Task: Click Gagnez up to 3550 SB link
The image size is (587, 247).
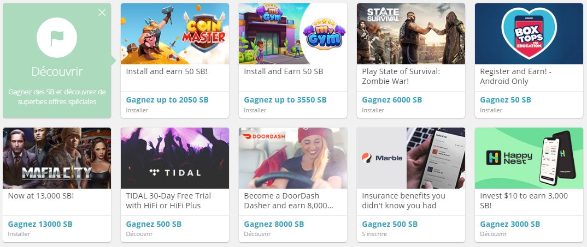Action: (285, 100)
